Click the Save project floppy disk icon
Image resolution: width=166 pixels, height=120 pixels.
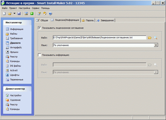tap(19, 13)
